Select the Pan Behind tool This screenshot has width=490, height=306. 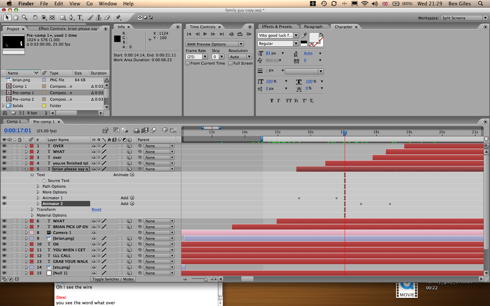pos(52,17)
